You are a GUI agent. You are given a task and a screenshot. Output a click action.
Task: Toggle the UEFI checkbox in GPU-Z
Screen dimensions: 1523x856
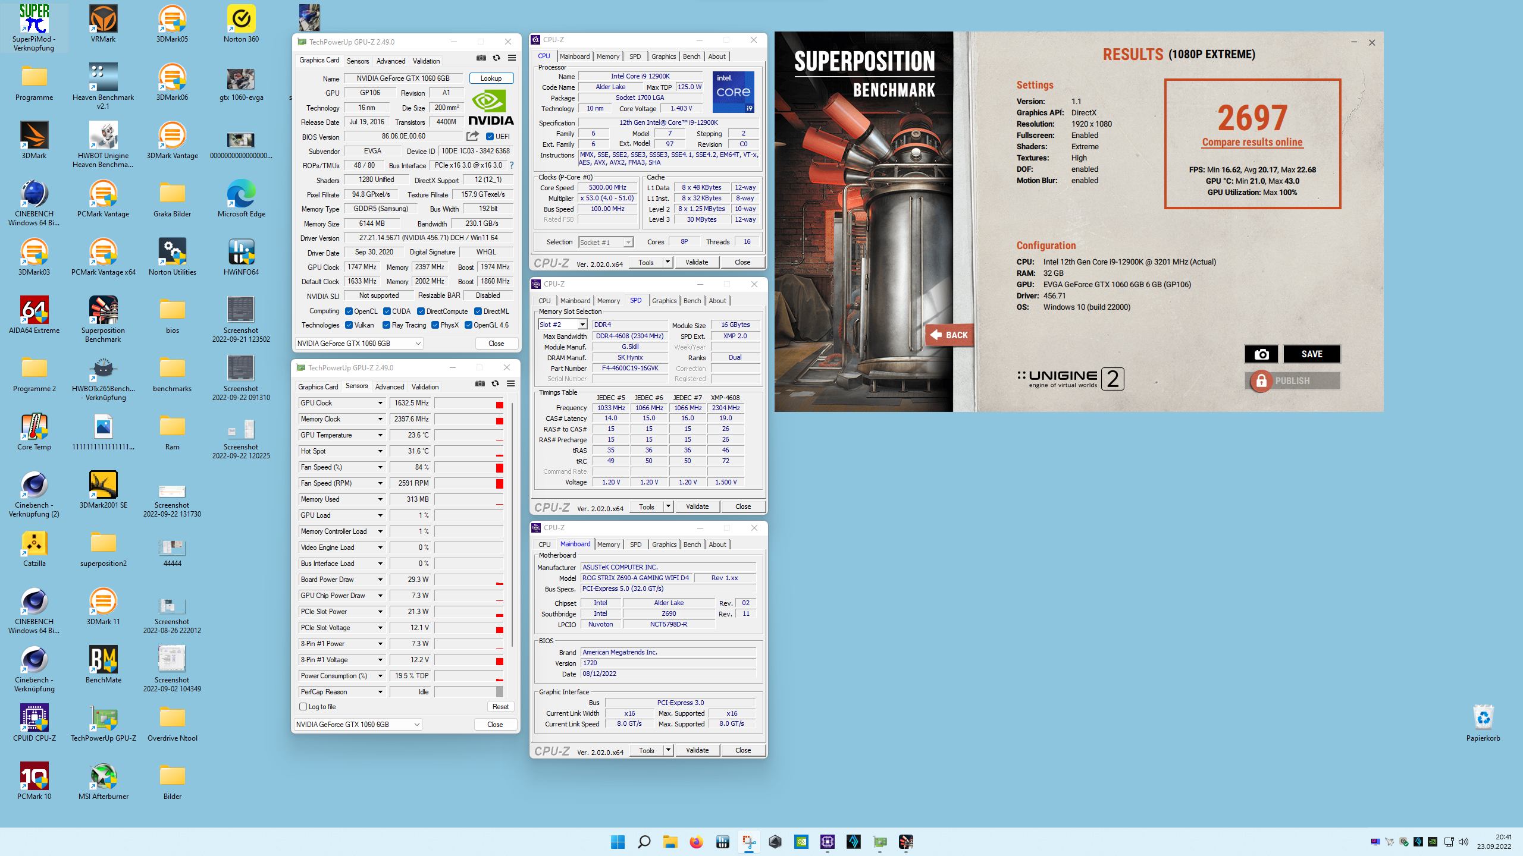(x=490, y=137)
